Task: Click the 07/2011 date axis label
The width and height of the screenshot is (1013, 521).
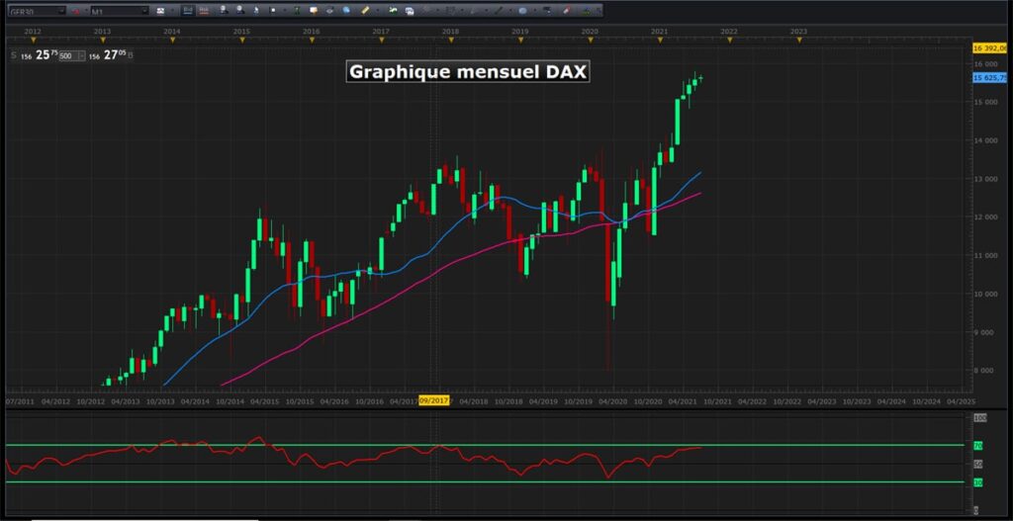Action: 19,401
